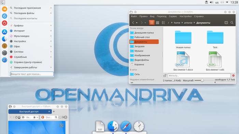Viewport: 239px width, 134px height.
Task: Click the antonio breadcrumb in path bar
Action: click(188, 23)
